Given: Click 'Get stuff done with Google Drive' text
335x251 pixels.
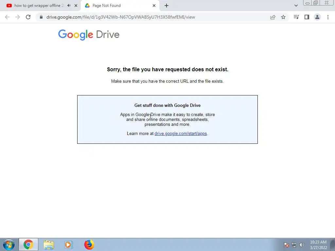Looking at the screenshot, I should tap(167, 105).
